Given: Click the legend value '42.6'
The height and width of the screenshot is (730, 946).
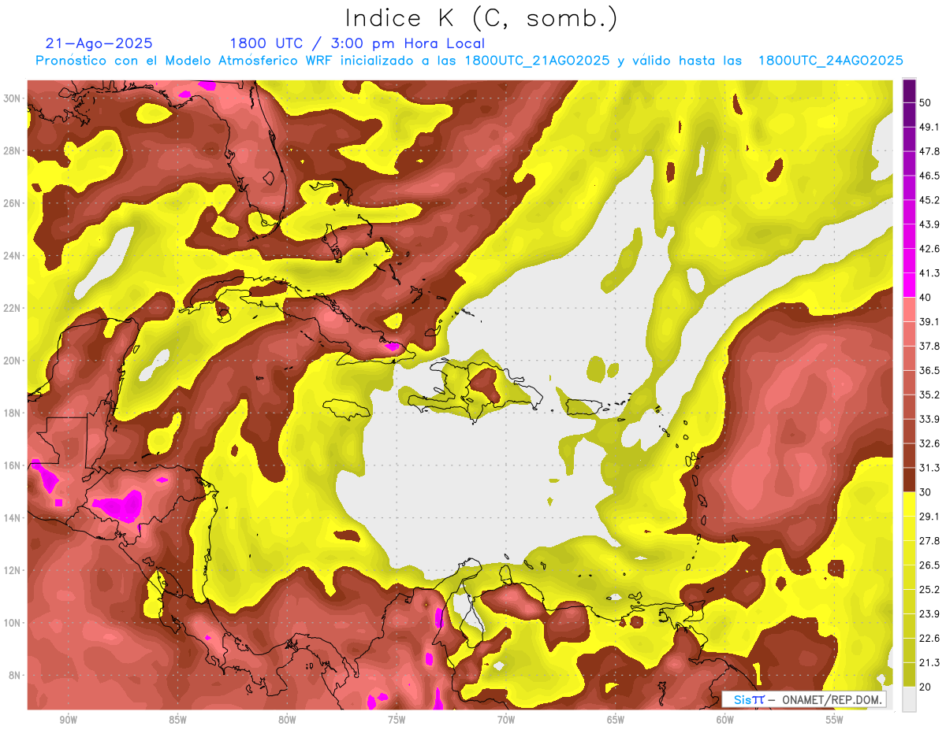Looking at the screenshot, I should click(x=929, y=249).
